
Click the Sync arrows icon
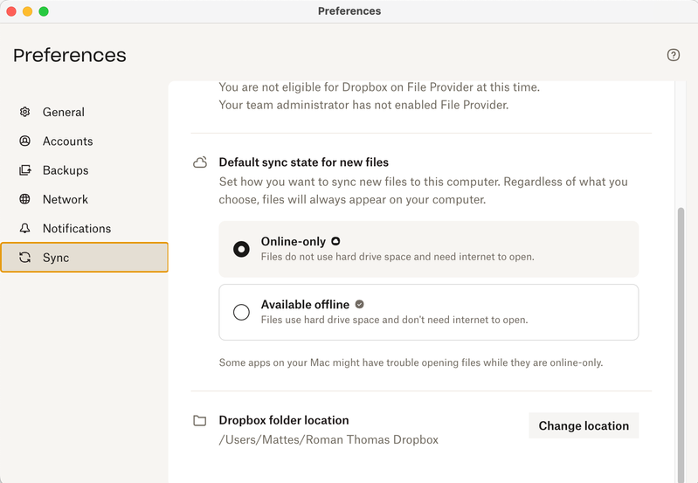25,258
